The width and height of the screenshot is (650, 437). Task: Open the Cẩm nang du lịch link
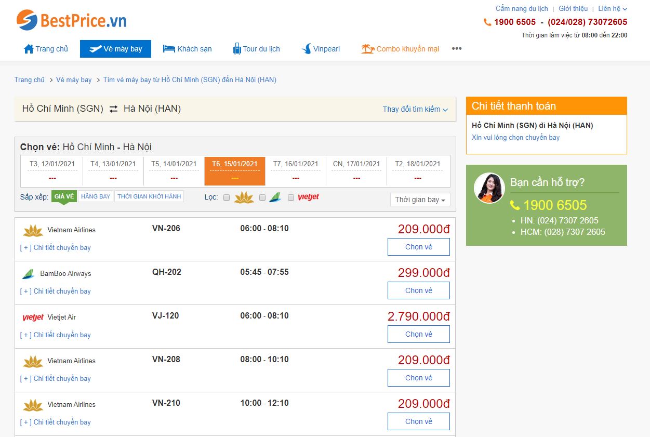tap(522, 9)
